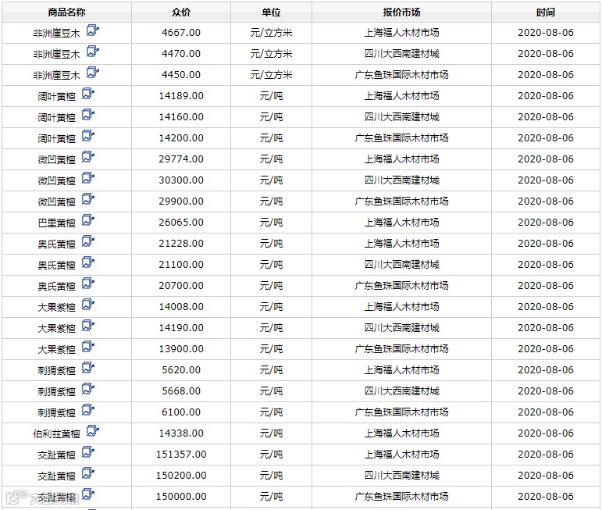Select 上海福人木材市场 in 26065.00 row
This screenshot has height=510, width=602.
click(401, 223)
